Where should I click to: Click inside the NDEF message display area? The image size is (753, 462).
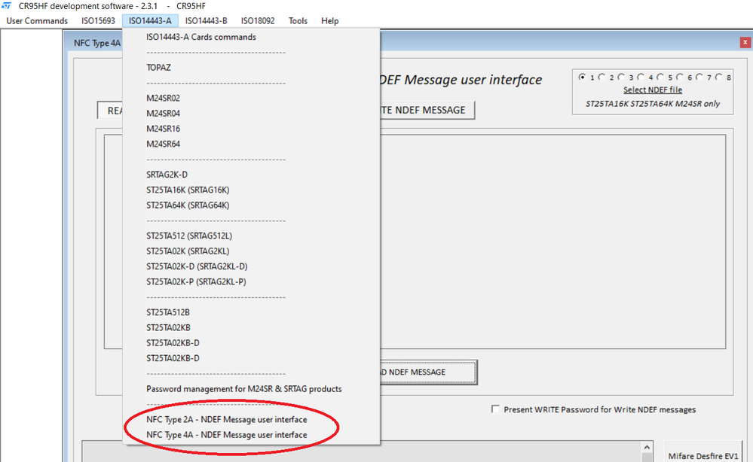553,242
